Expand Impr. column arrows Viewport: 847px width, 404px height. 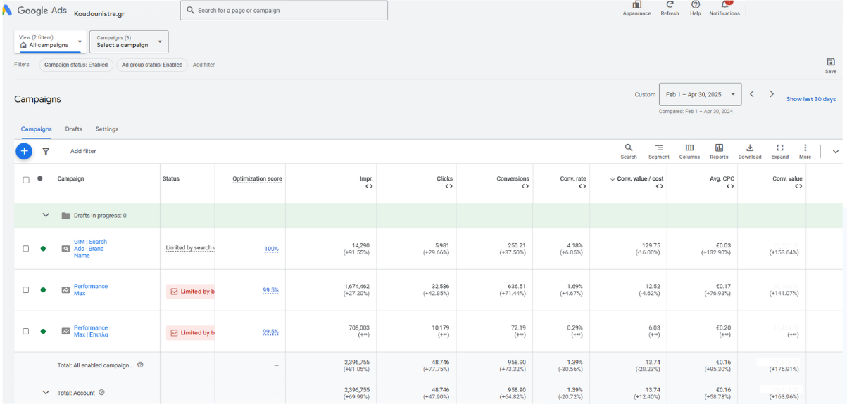point(368,186)
